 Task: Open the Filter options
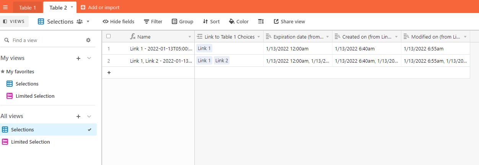point(153,21)
